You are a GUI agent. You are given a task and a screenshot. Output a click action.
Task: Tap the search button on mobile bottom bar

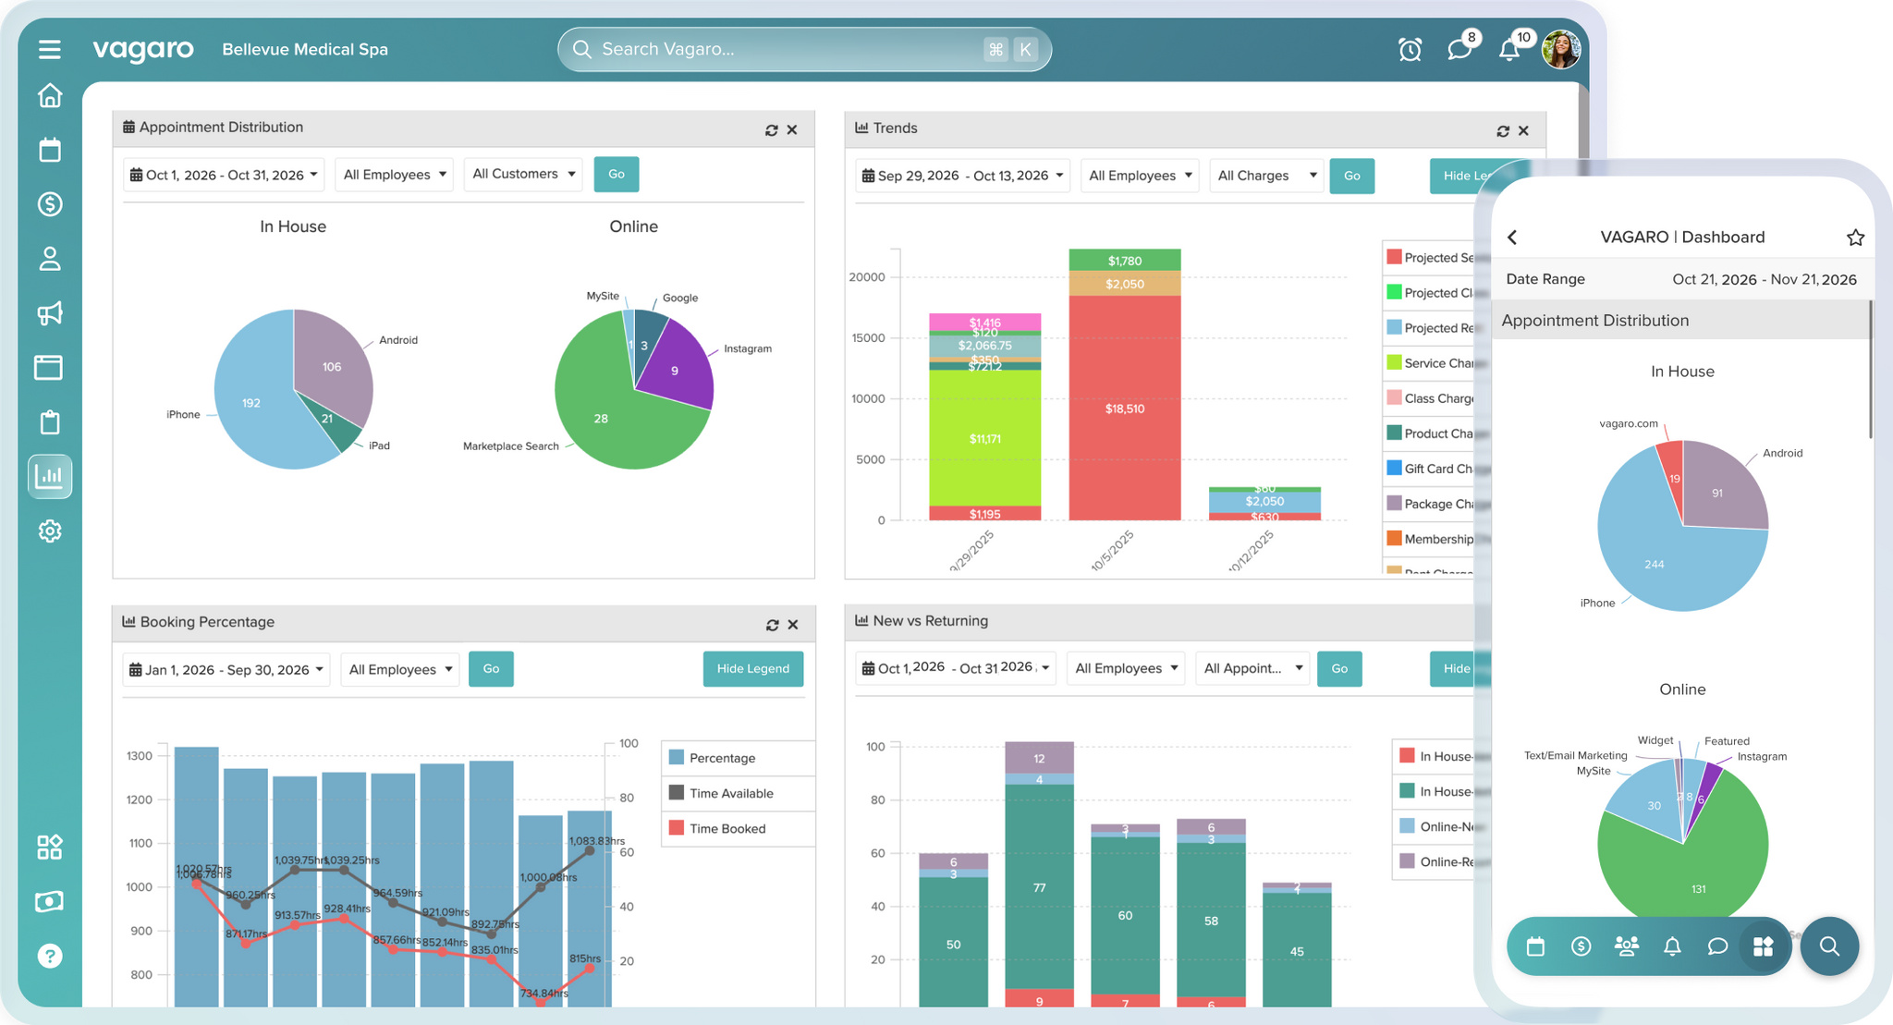pos(1829,946)
